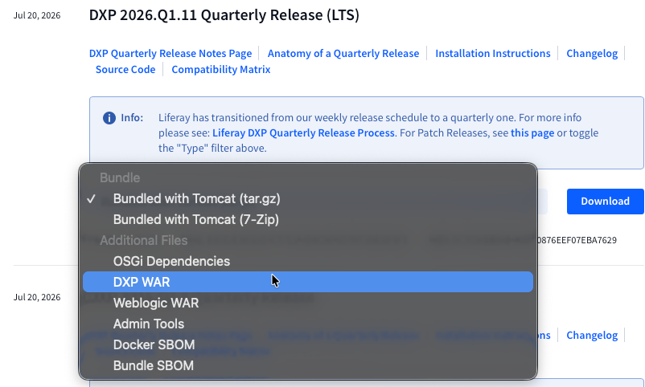Pick DXP WAR in the dropdown
Screen dimensions: 645x387
point(308,283)
